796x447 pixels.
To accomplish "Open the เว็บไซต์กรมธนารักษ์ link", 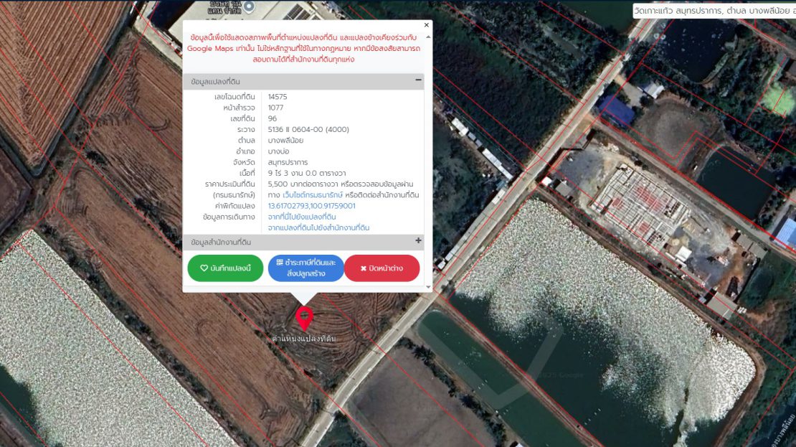I will [313, 195].
